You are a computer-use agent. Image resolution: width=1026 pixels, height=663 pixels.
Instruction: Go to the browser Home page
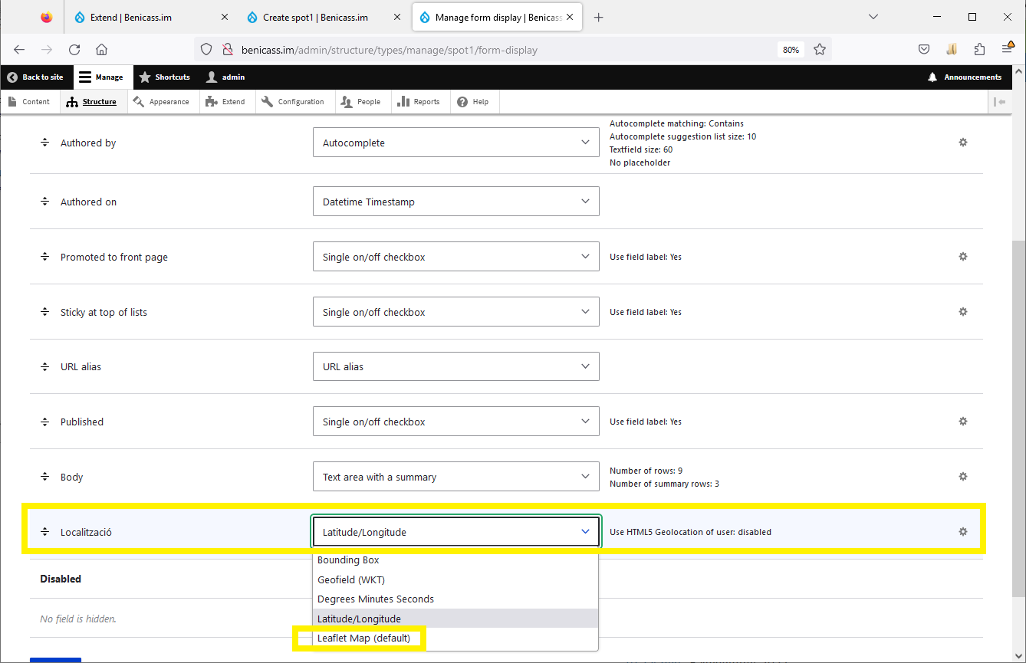[x=101, y=49]
